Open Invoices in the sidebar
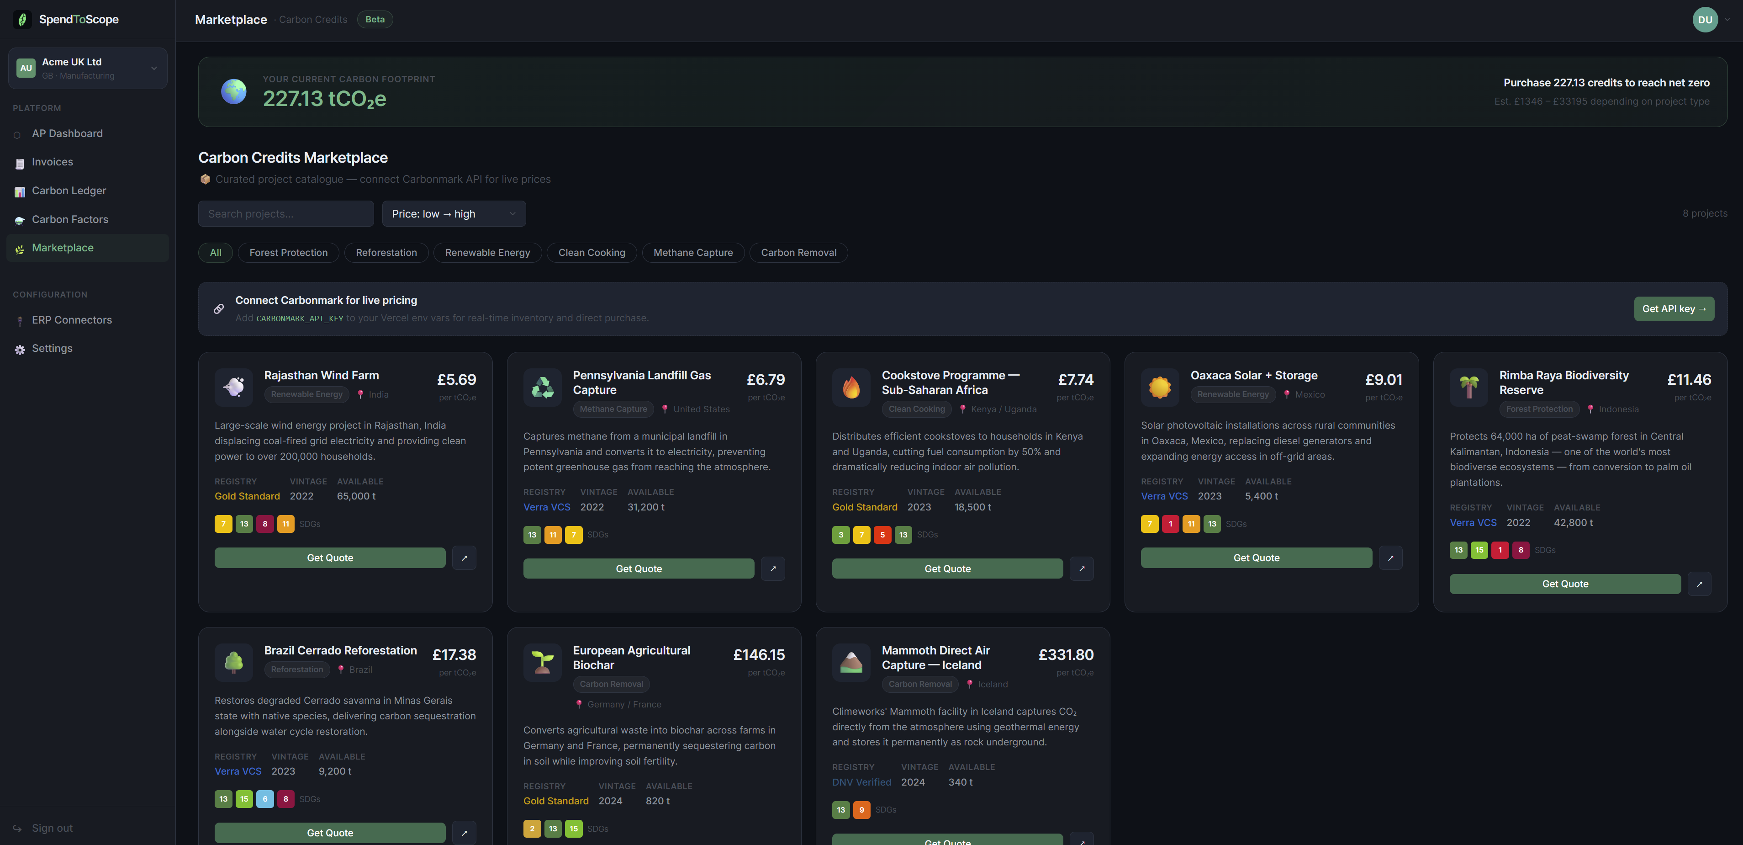Image resolution: width=1743 pixels, height=845 pixels. [88, 163]
